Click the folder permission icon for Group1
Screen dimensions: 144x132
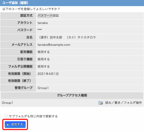tap(101, 103)
